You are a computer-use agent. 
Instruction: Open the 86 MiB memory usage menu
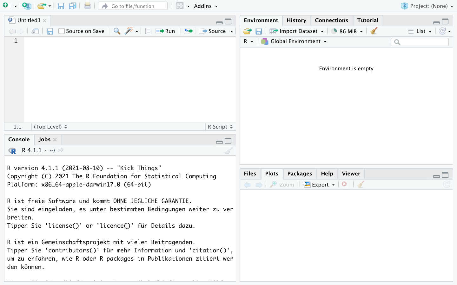pos(347,31)
